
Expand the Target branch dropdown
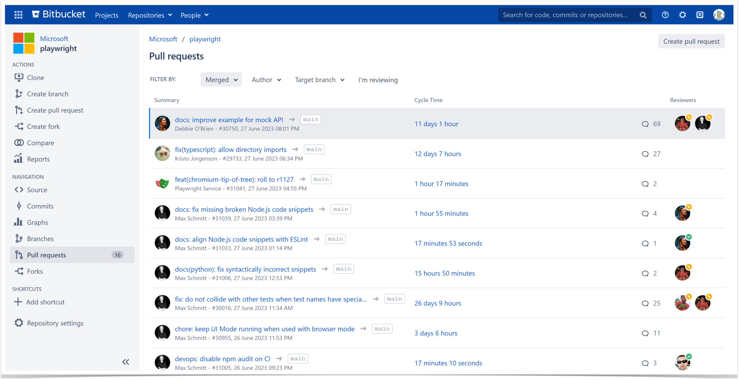(319, 79)
